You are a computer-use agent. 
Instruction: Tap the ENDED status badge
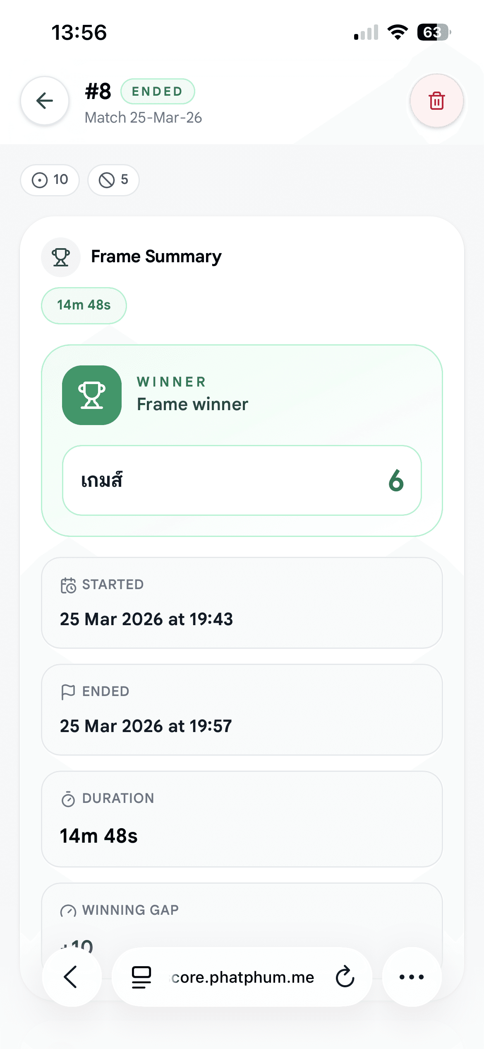tap(157, 91)
